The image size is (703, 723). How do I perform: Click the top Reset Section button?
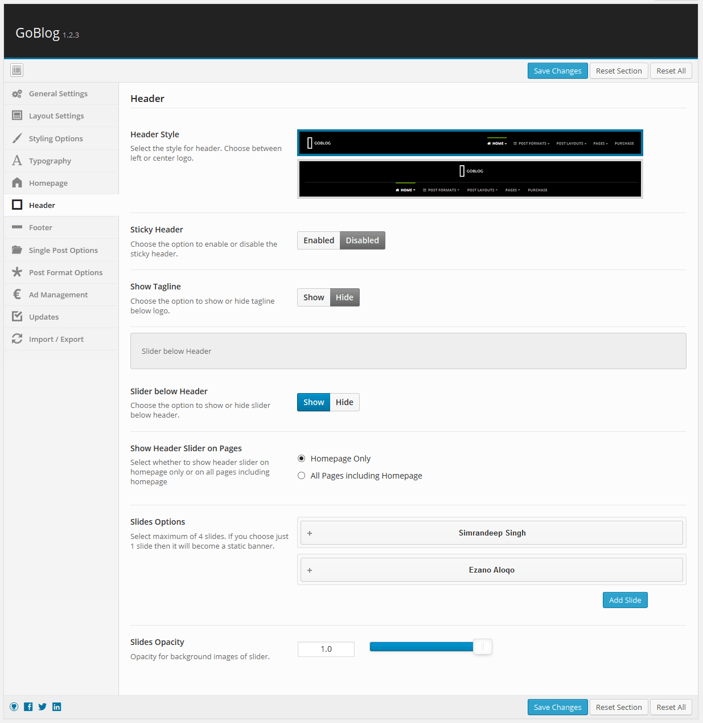(619, 71)
